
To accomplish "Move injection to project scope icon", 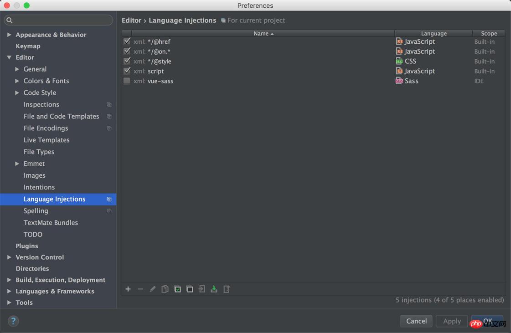I will pyautogui.click(x=202, y=289).
